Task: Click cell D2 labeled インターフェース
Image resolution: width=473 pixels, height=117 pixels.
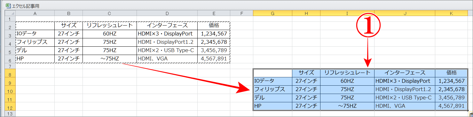Action: 167,26
